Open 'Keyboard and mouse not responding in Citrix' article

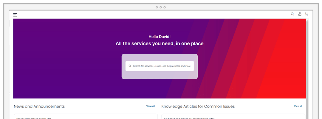point(190,118)
